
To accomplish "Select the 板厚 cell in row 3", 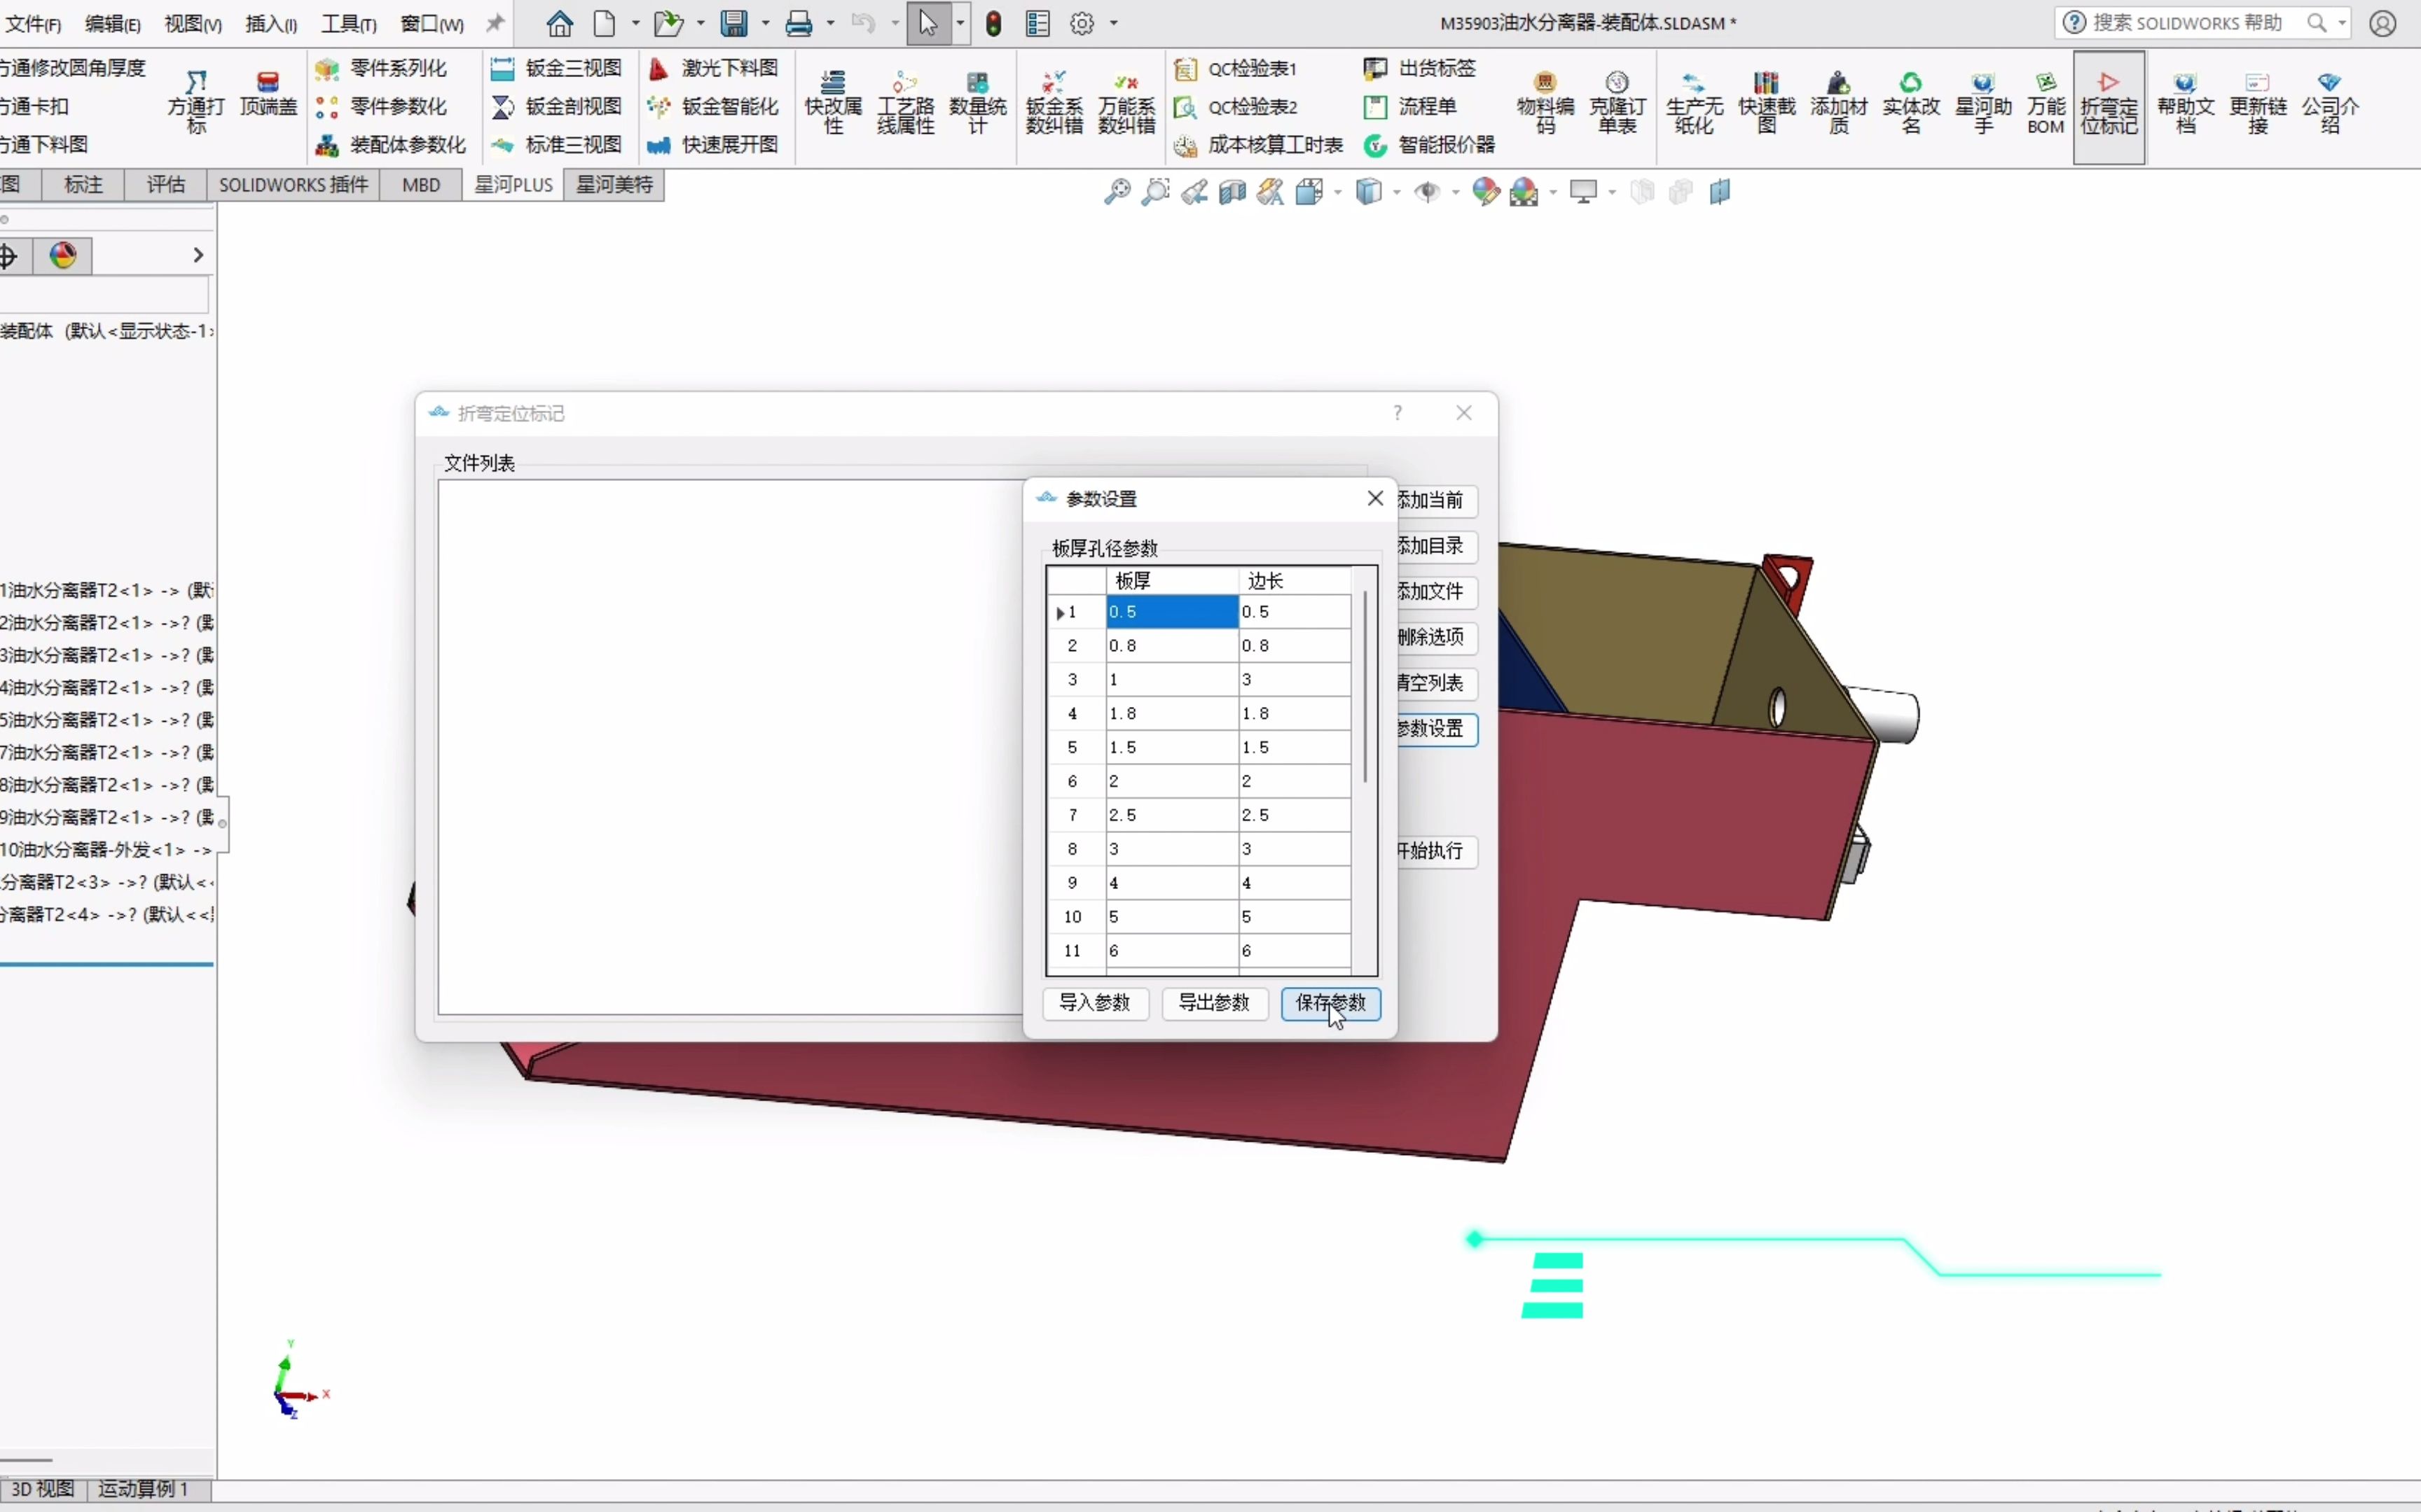I will click(x=1171, y=680).
